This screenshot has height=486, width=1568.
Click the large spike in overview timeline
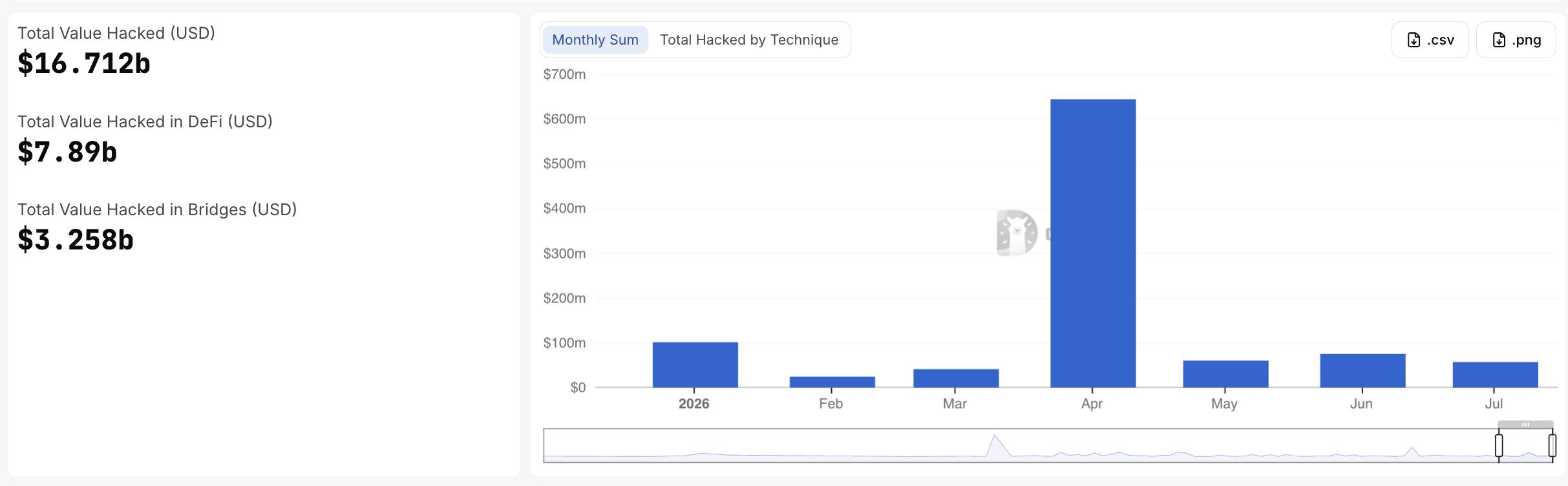coord(996,446)
